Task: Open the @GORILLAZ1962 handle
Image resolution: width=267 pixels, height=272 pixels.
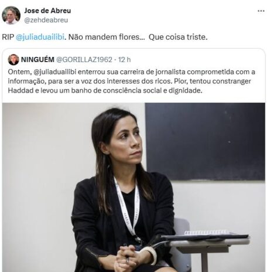Action: pos(84,60)
